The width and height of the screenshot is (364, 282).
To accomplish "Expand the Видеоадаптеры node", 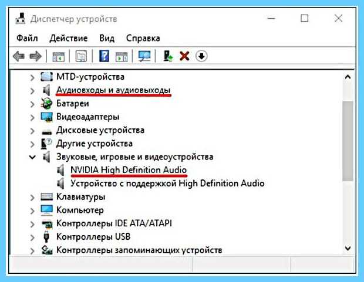I will [x=32, y=118].
